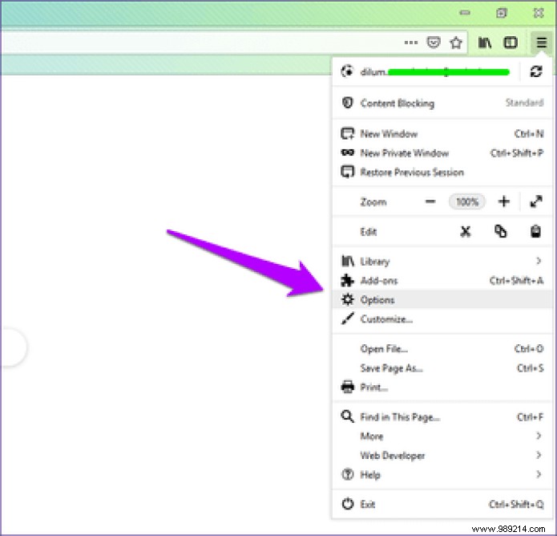Save page to Pocket icon
This screenshot has height=536, width=557.
tap(434, 43)
